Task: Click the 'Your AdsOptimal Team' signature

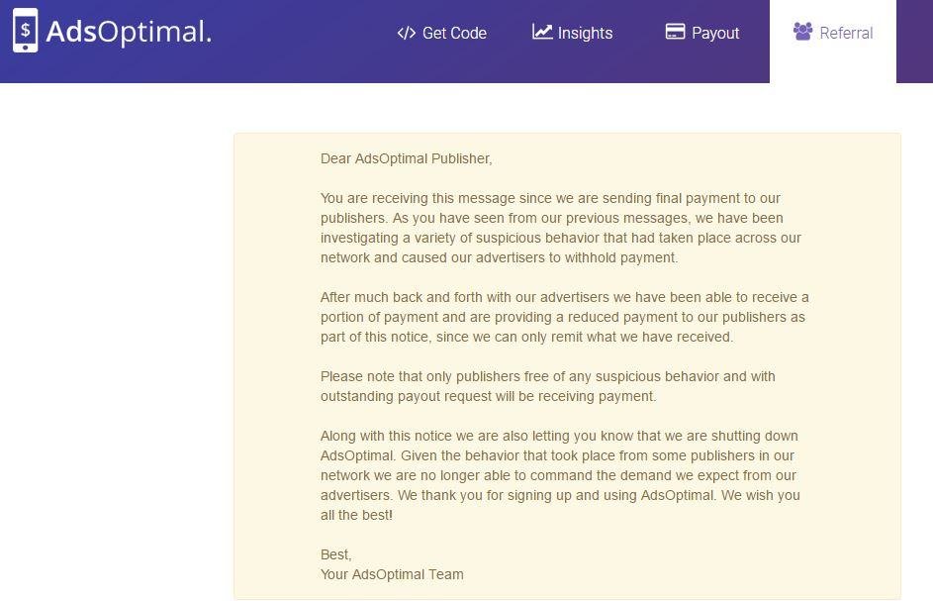Action: pos(392,574)
